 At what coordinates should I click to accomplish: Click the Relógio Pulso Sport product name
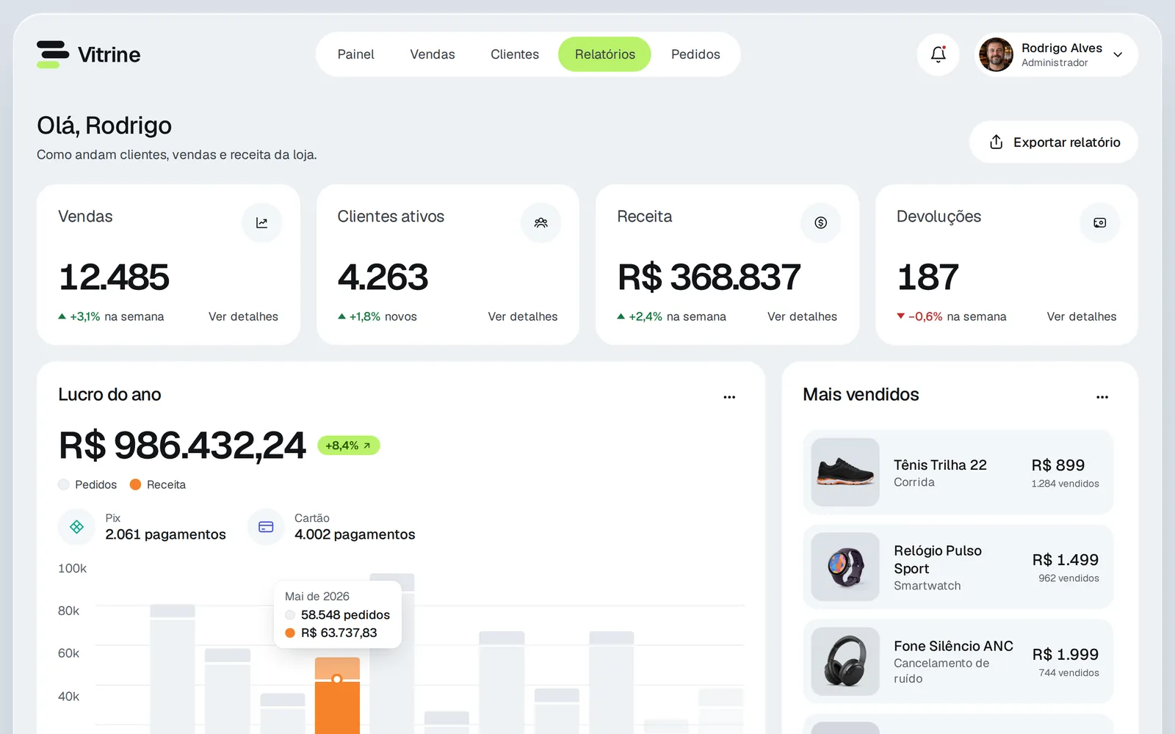coord(938,559)
